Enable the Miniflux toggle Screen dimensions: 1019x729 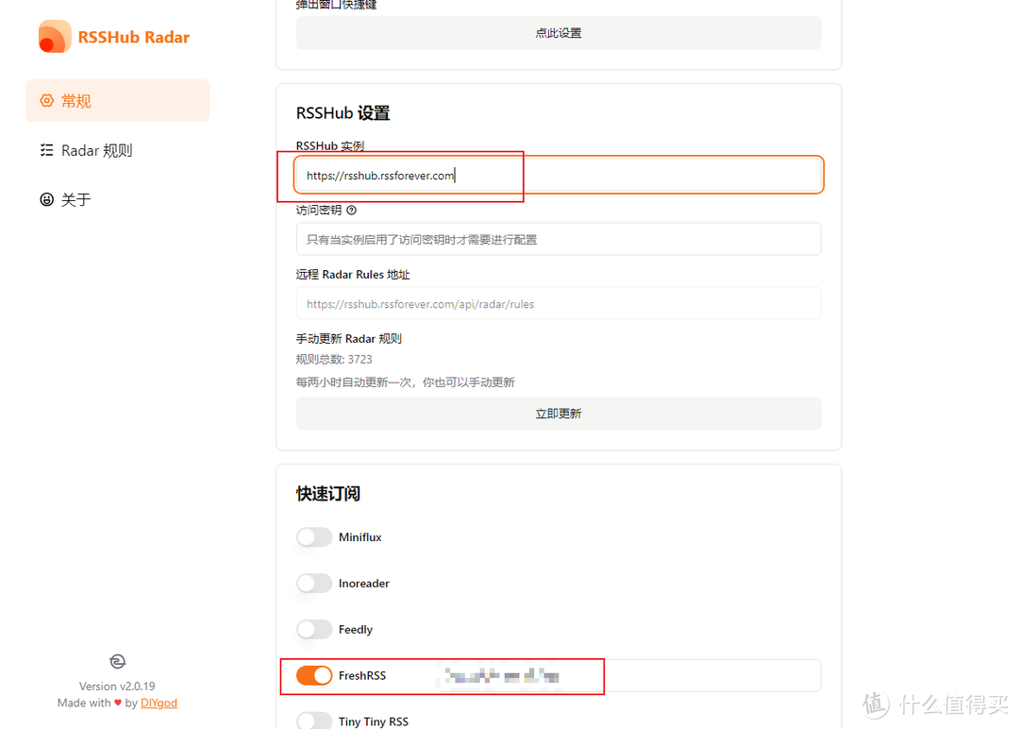[314, 537]
